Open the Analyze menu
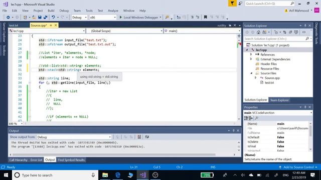The image size is (321, 180). 113,10
